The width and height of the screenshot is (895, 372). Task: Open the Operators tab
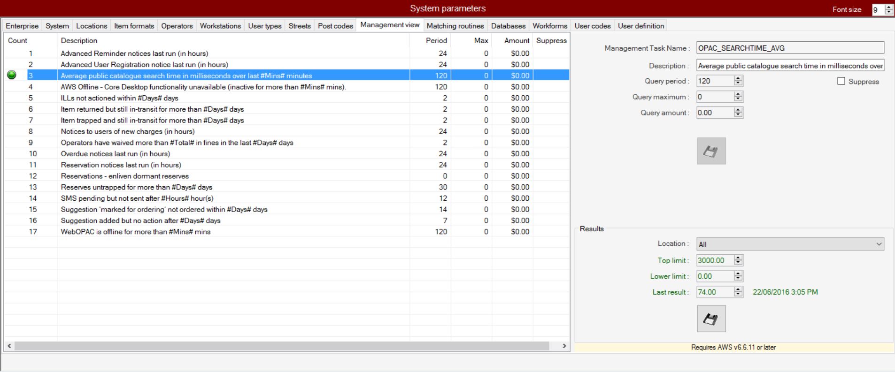177,26
